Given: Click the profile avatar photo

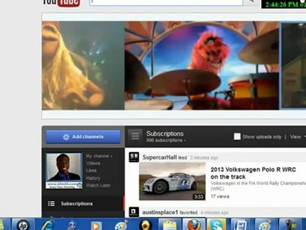Looking at the screenshot, I should click(64, 171).
